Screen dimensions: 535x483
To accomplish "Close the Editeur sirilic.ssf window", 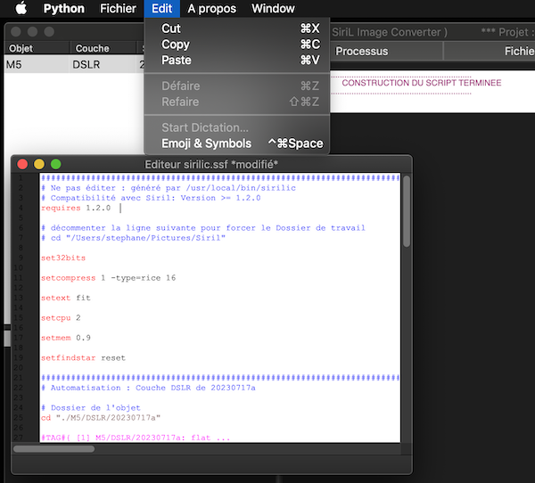I will click(x=22, y=164).
